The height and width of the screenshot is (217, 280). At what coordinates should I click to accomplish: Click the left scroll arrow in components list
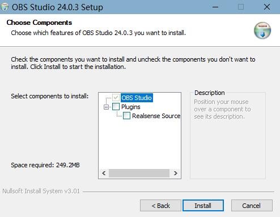(x=104, y=173)
